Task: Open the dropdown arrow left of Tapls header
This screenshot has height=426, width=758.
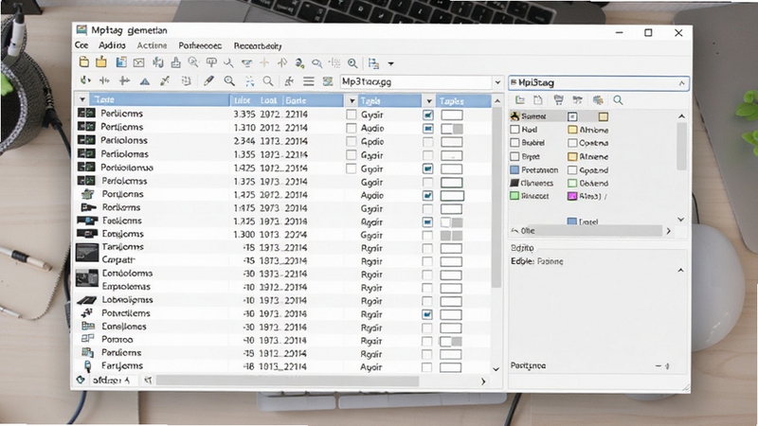Action: pos(352,101)
